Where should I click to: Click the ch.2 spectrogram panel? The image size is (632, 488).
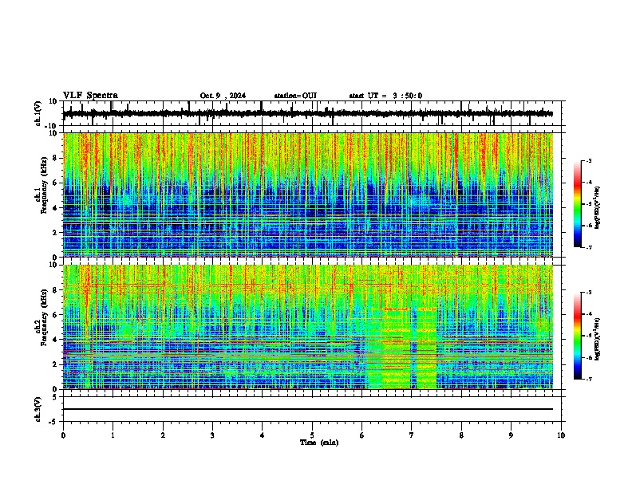click(x=308, y=327)
